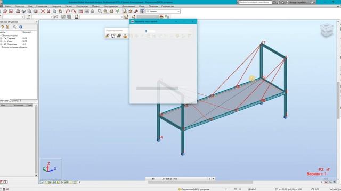Close the load definition dialog
The height and width of the screenshot is (191, 341).
[192, 21]
